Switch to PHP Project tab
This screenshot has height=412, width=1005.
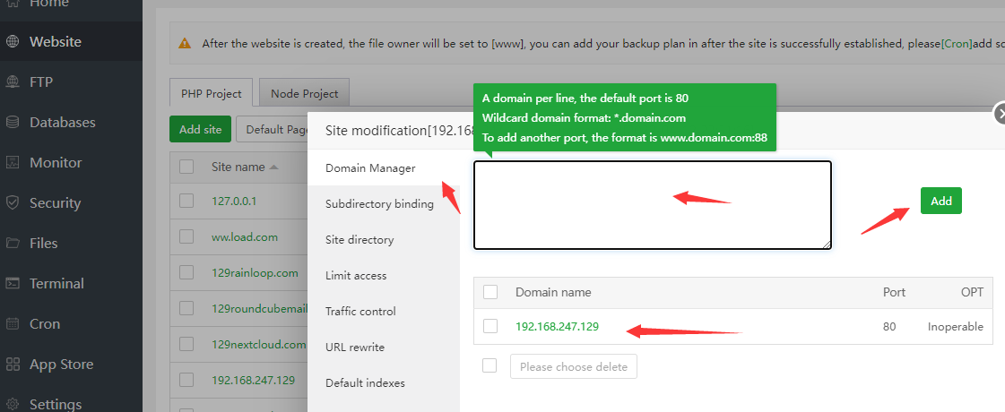click(x=211, y=93)
